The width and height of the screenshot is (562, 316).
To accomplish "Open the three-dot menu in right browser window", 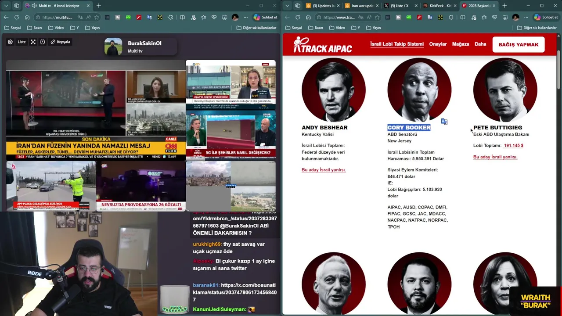I will click(x=526, y=17).
